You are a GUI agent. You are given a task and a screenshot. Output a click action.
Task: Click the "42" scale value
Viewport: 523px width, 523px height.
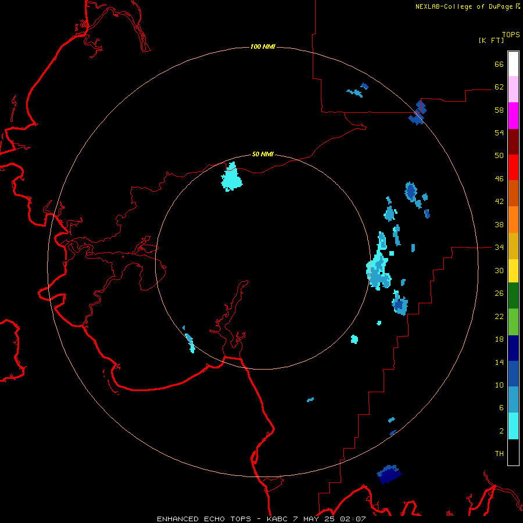coord(499,202)
